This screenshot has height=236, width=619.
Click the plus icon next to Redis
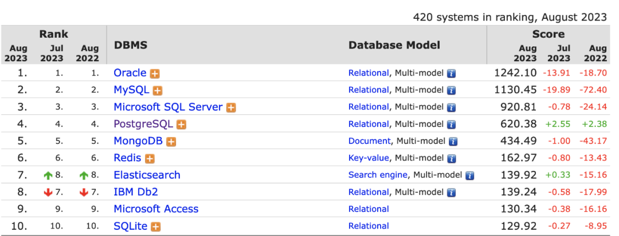(x=150, y=158)
